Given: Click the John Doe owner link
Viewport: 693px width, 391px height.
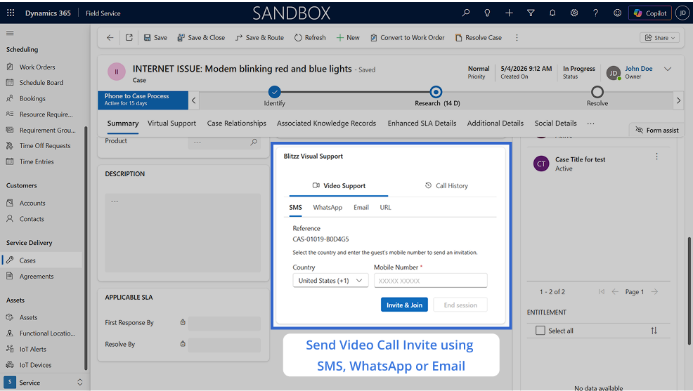Looking at the screenshot, I should pos(639,68).
